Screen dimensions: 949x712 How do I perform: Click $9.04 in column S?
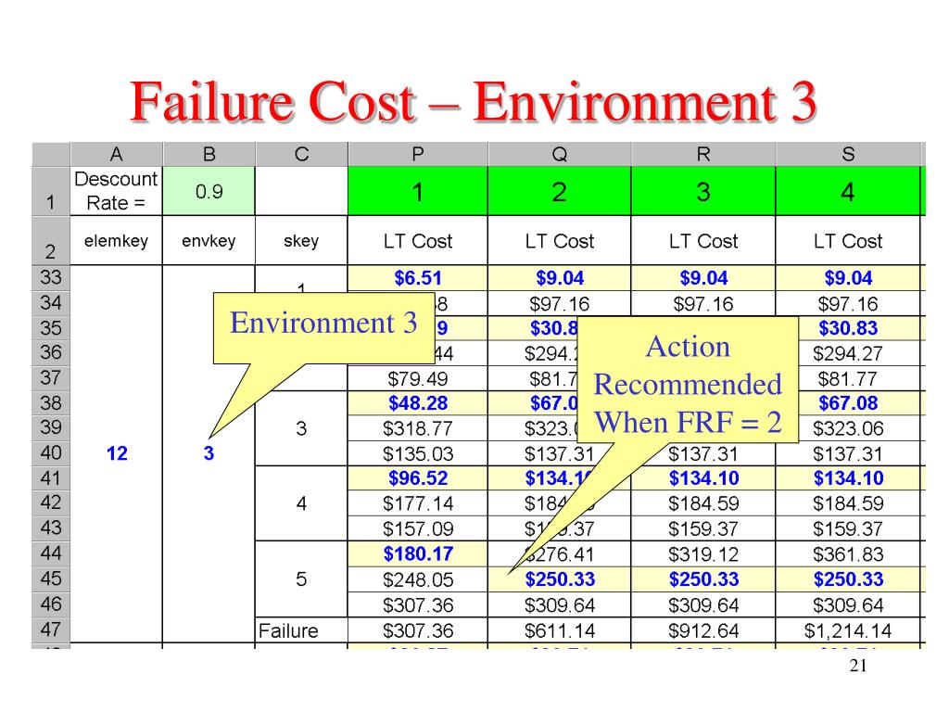[848, 278]
